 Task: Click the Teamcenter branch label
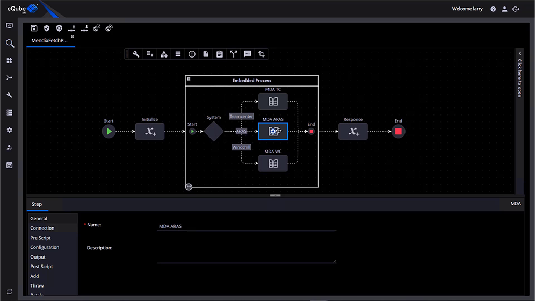[x=241, y=117]
